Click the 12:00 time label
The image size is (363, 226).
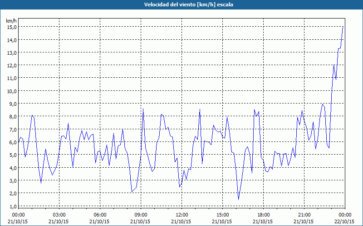tap(182, 215)
